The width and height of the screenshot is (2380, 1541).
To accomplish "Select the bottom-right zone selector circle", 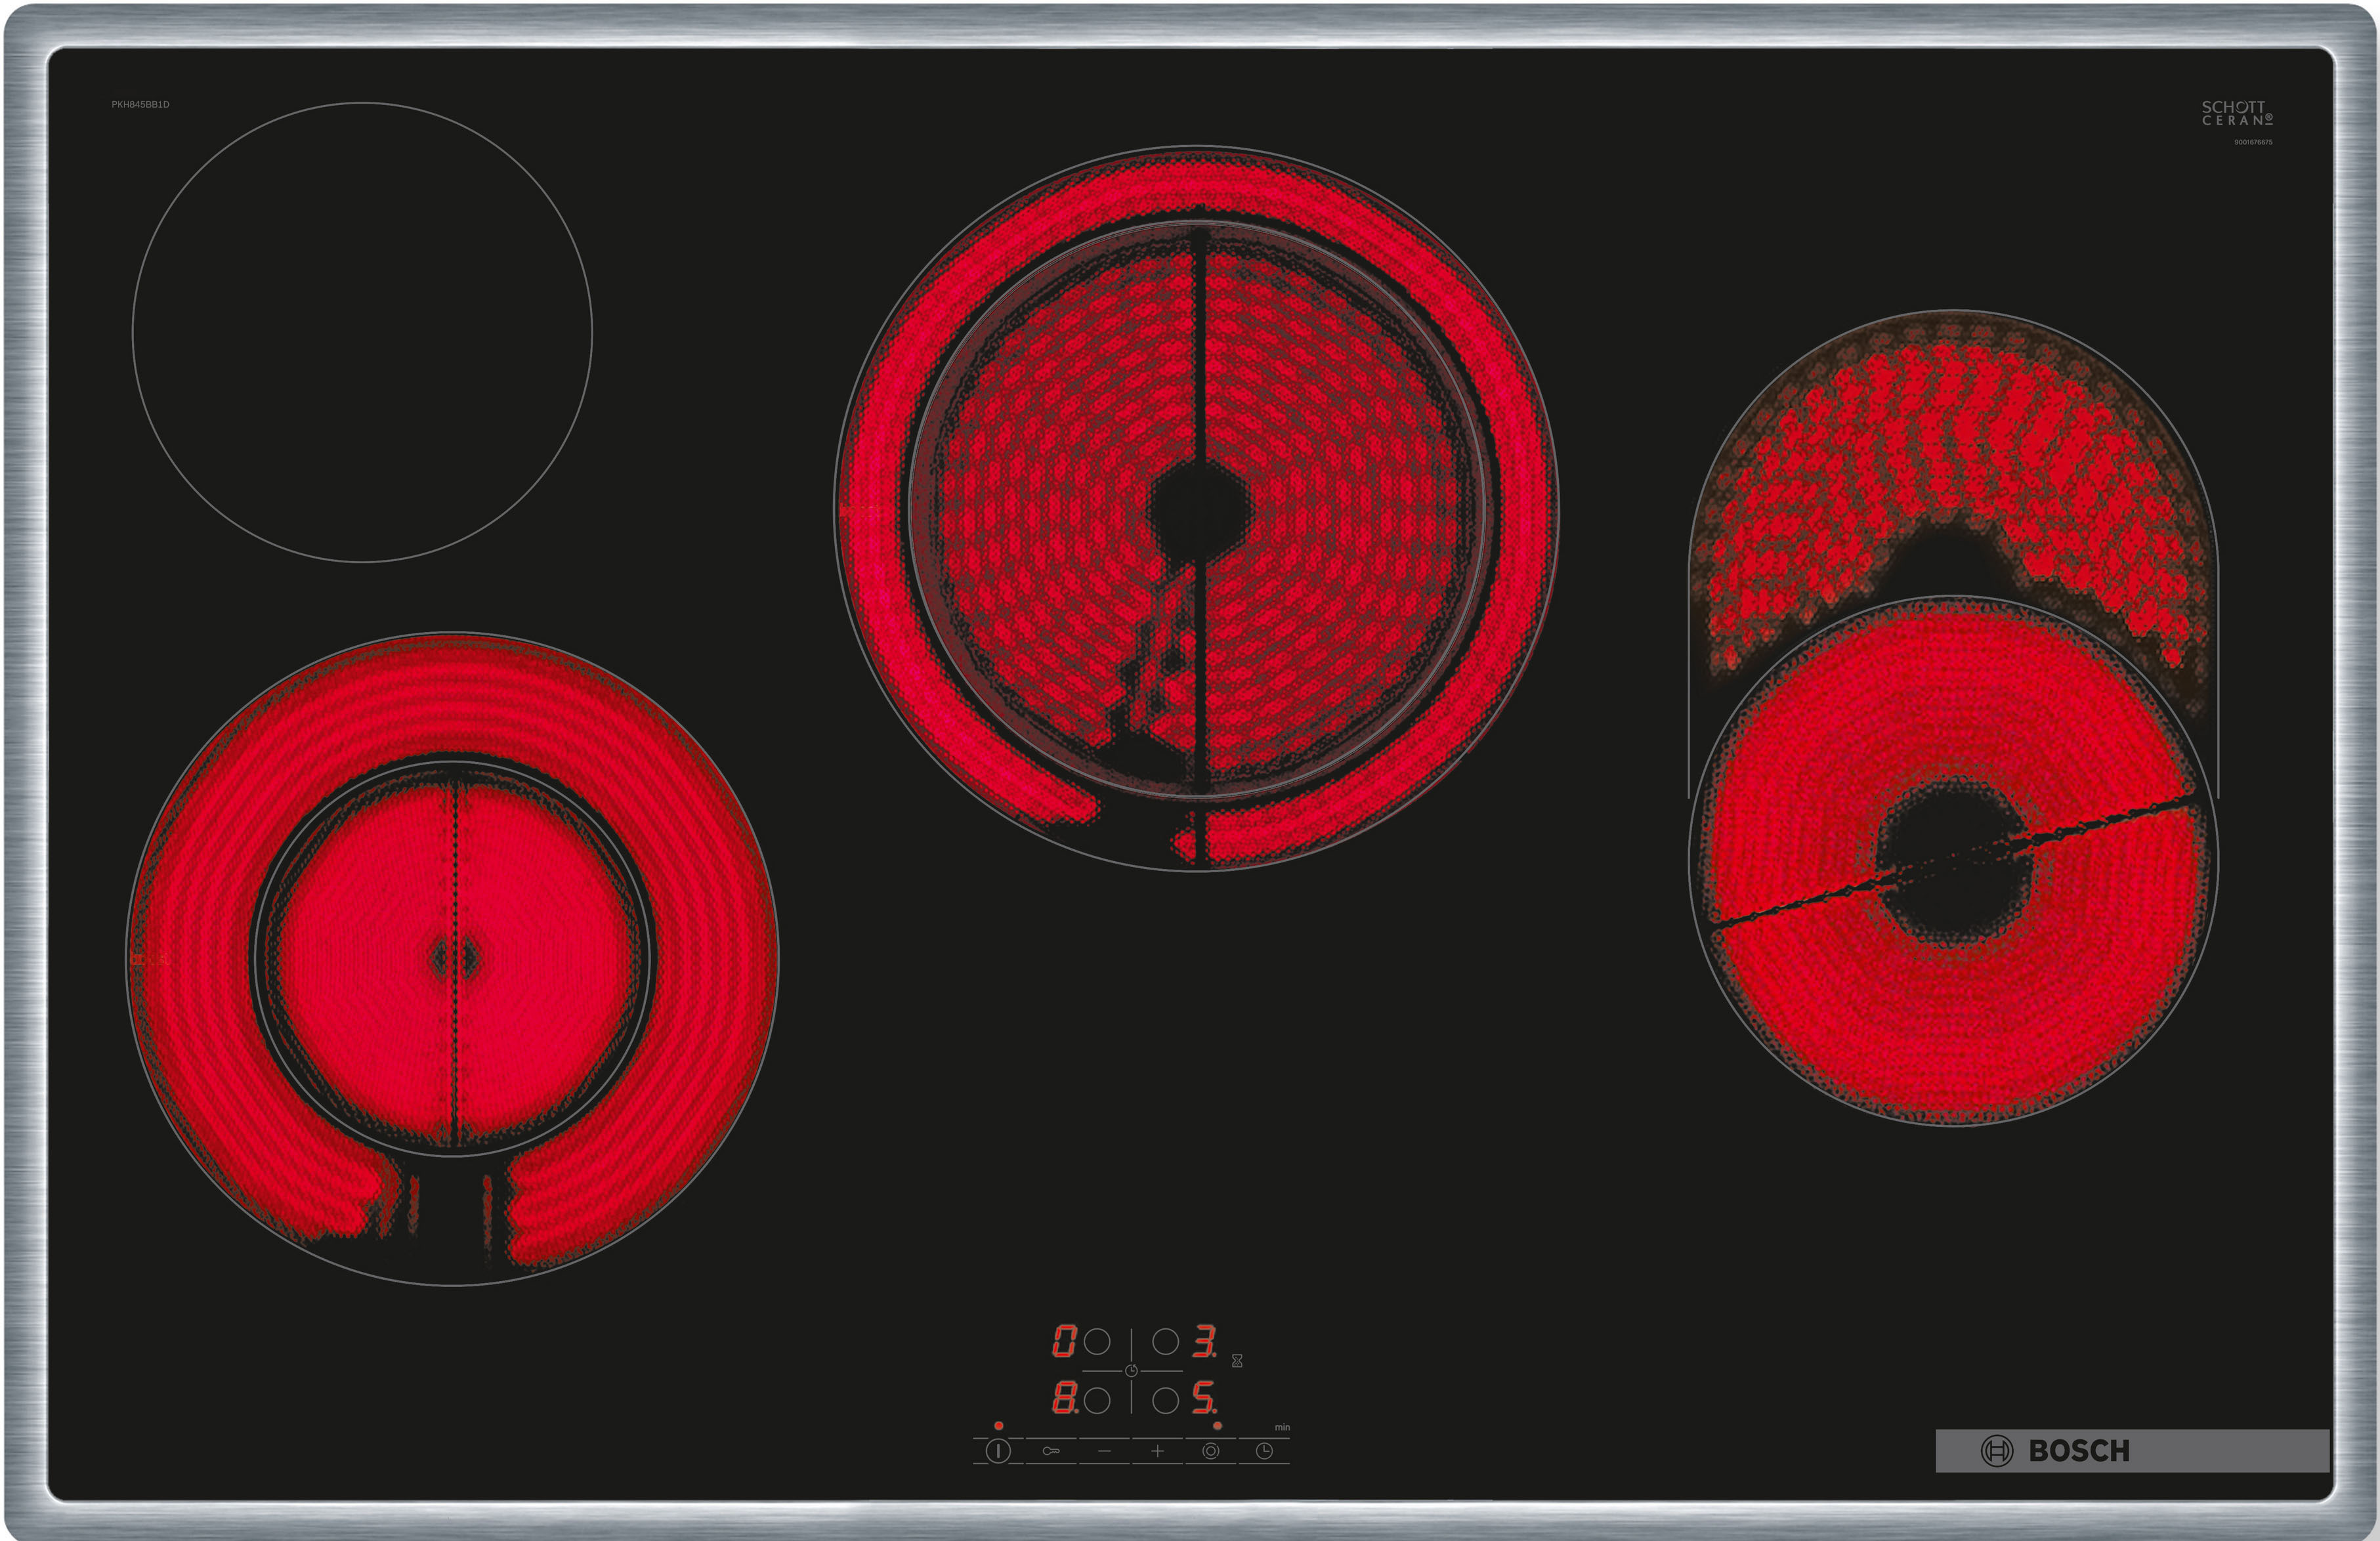I will tap(1165, 1401).
